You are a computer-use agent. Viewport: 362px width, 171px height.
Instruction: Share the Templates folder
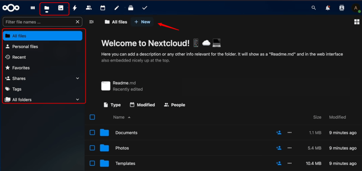coord(279,163)
